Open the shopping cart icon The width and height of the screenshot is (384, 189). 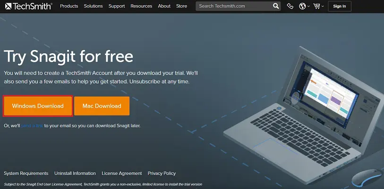tap(316, 6)
